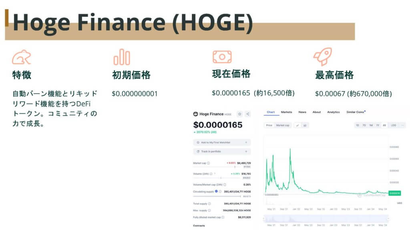The image size is (410, 230).
Task: Open the About tab
Action: [317, 112]
